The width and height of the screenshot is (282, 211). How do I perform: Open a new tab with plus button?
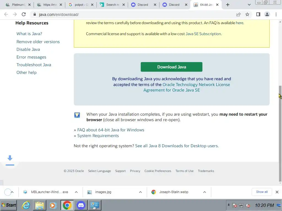(228, 5)
